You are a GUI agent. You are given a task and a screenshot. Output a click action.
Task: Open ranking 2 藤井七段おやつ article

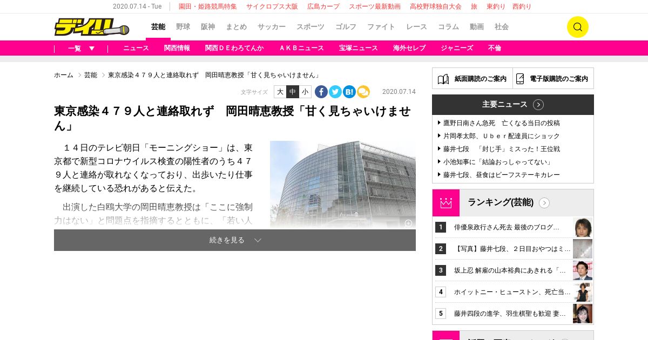[512, 249]
